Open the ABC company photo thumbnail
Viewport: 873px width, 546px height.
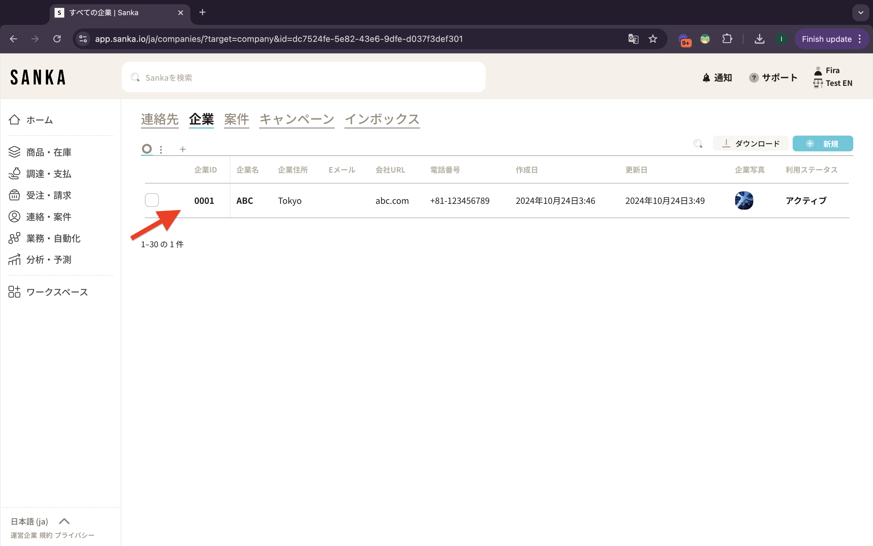744,201
